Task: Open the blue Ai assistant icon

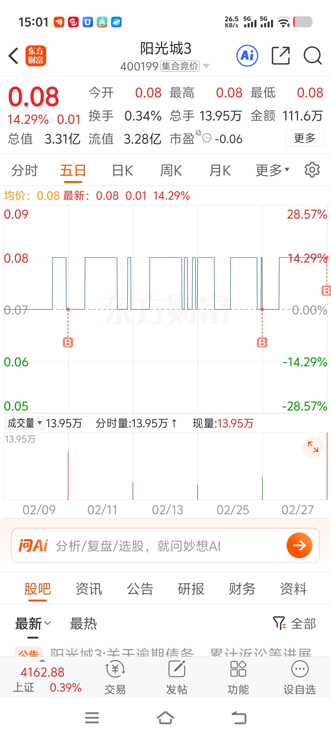Action: (247, 56)
